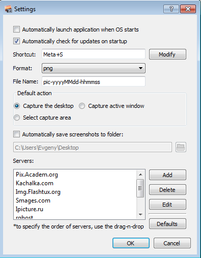Screen dimensions: 201x258
Task: Click the Modify shortcut button
Action: (167, 54)
